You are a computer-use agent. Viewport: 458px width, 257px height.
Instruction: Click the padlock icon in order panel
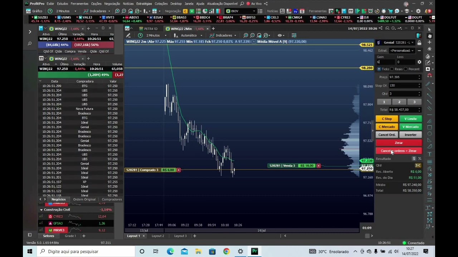pos(419,42)
